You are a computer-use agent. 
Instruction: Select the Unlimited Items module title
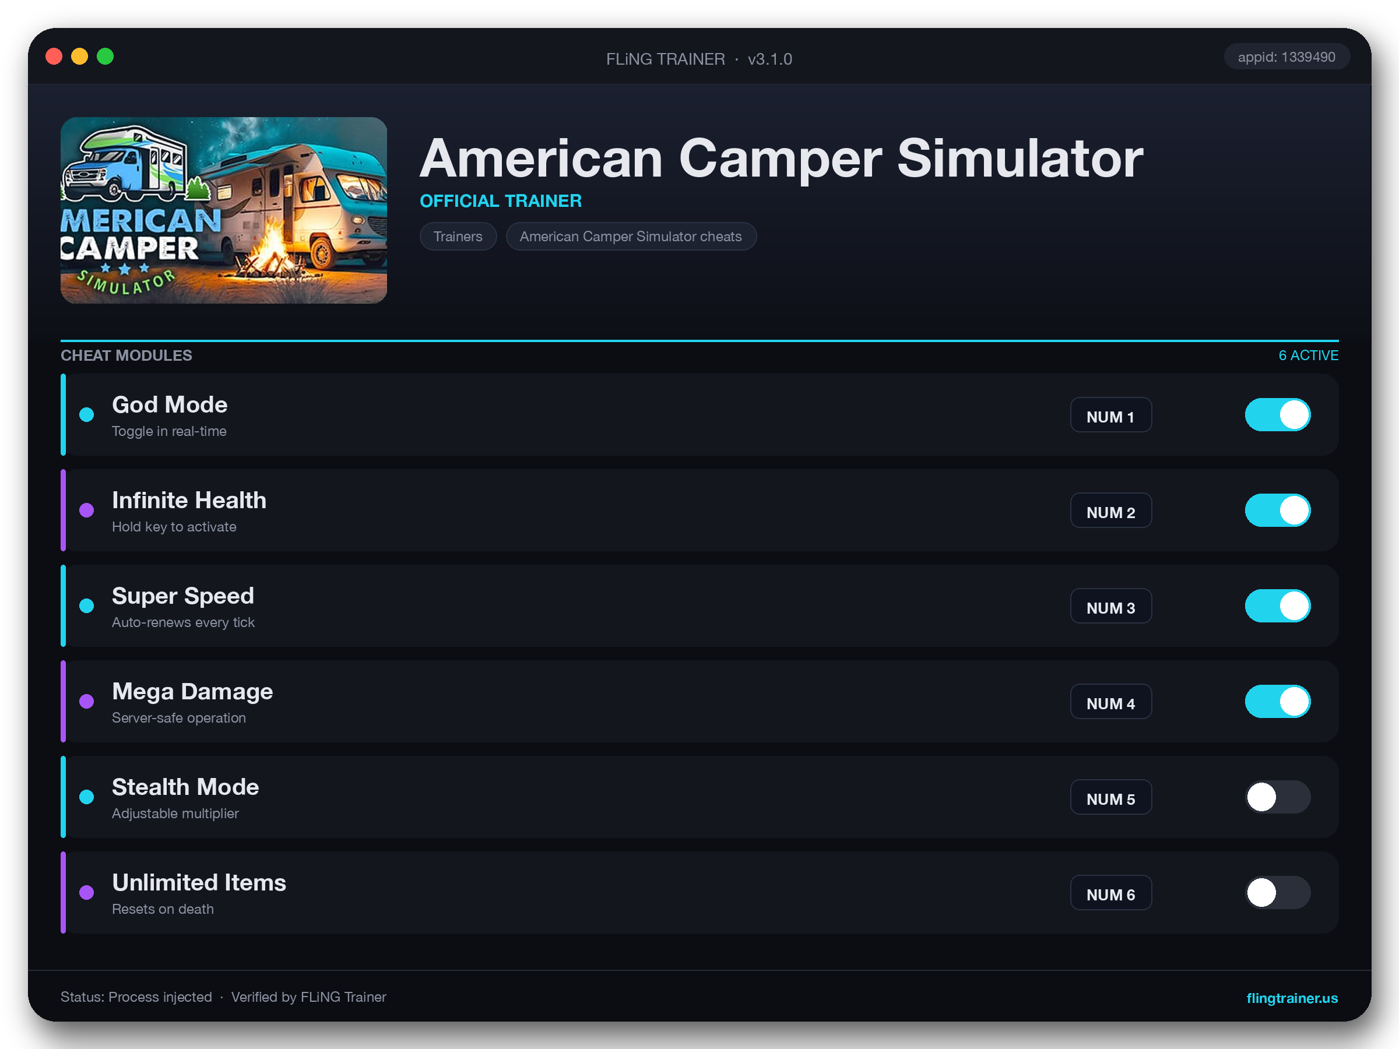point(199,882)
